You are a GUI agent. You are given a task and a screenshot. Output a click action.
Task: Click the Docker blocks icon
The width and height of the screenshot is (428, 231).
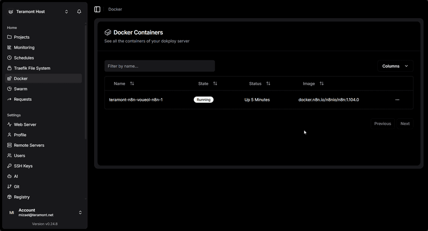pos(9,79)
